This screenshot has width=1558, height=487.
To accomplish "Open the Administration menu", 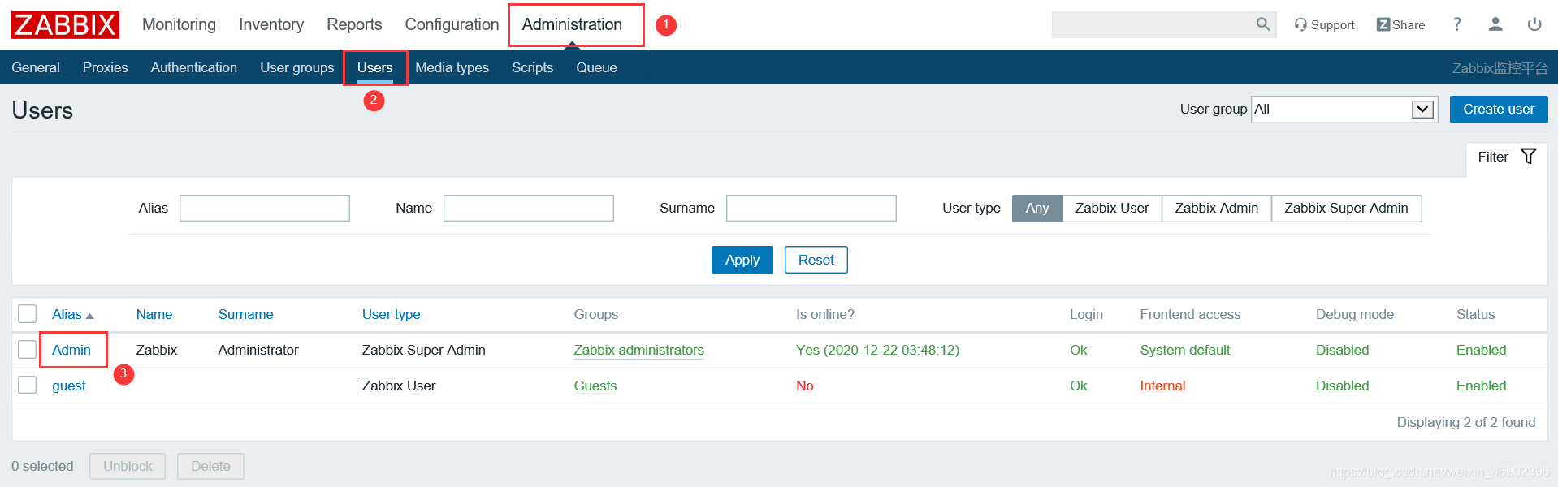I will coord(572,24).
